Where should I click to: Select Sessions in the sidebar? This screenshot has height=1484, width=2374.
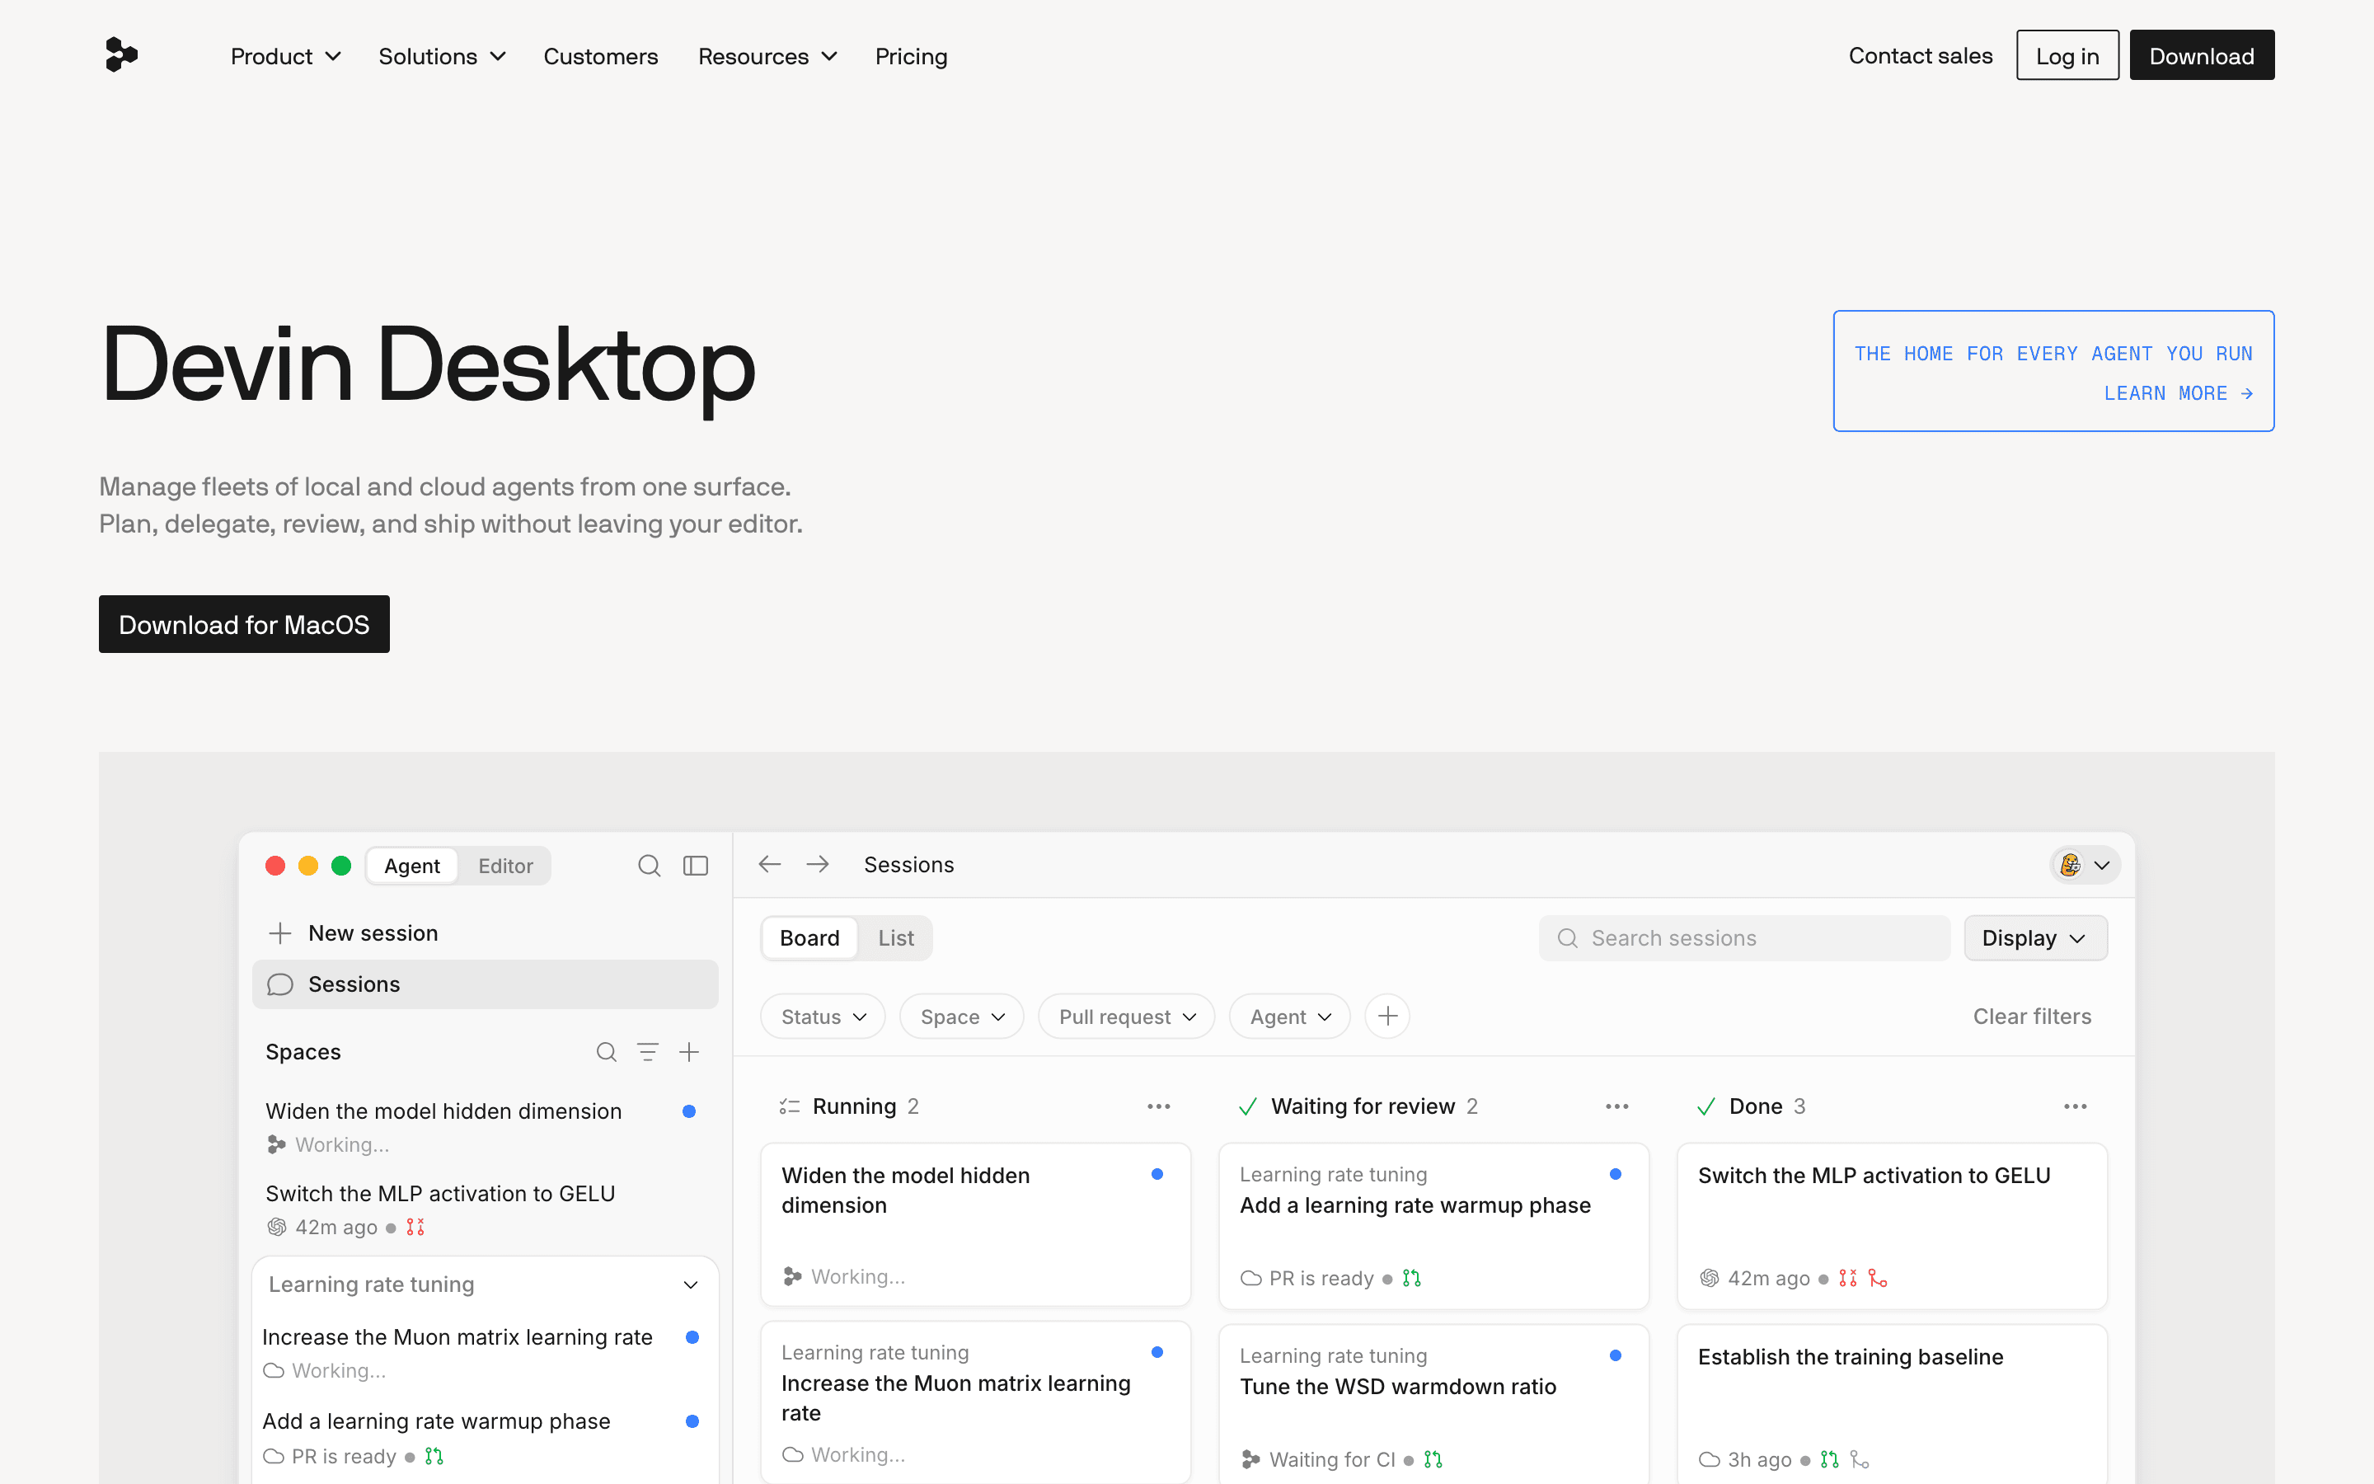point(485,984)
